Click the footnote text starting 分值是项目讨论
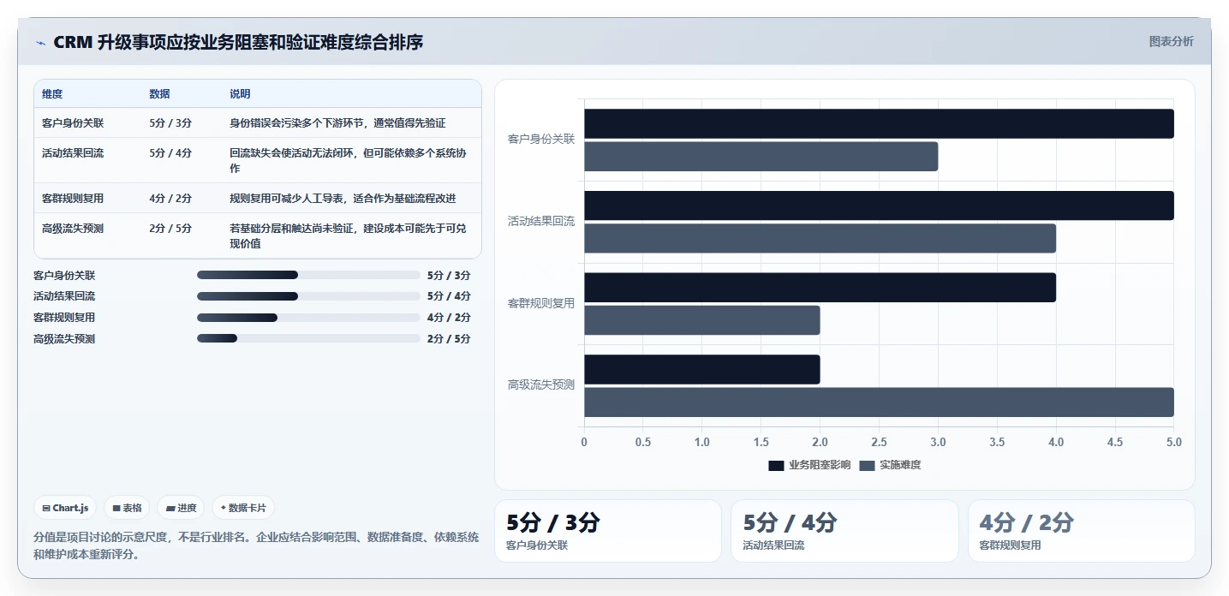This screenshot has height=596, width=1229. [256, 545]
